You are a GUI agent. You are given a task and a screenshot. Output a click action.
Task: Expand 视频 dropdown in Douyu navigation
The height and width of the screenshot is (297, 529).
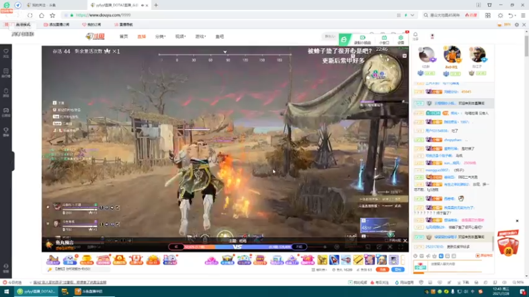[181, 36]
